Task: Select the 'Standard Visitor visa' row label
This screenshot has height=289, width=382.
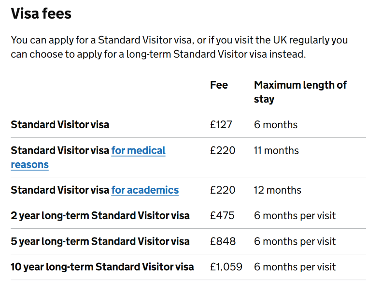Action: (x=60, y=125)
